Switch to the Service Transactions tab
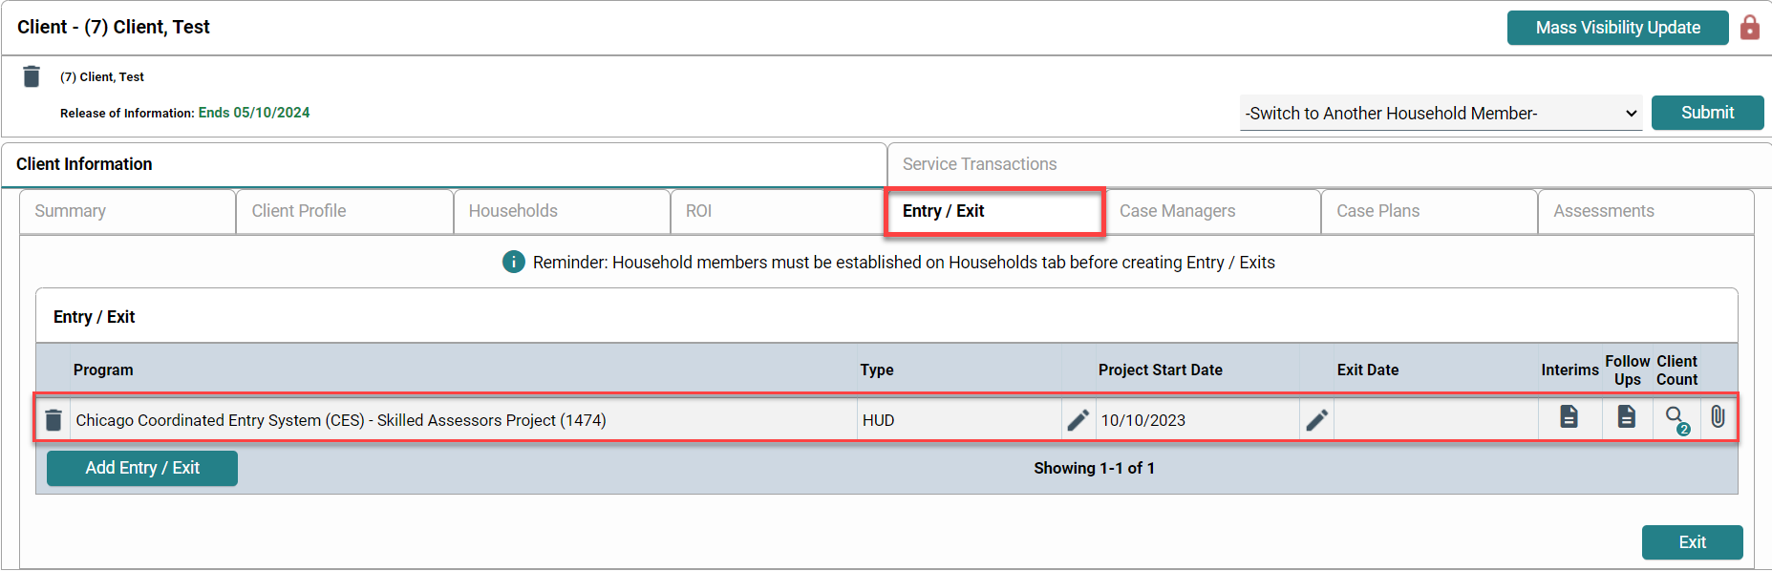The height and width of the screenshot is (571, 1772). point(979,164)
